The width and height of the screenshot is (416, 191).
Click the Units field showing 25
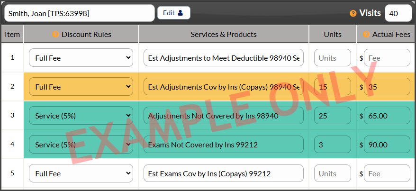coord(333,115)
